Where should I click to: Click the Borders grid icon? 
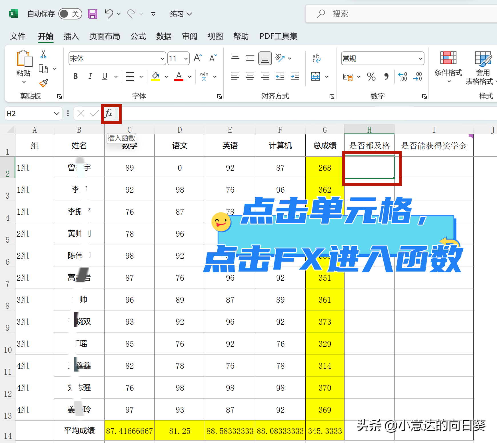pos(130,76)
